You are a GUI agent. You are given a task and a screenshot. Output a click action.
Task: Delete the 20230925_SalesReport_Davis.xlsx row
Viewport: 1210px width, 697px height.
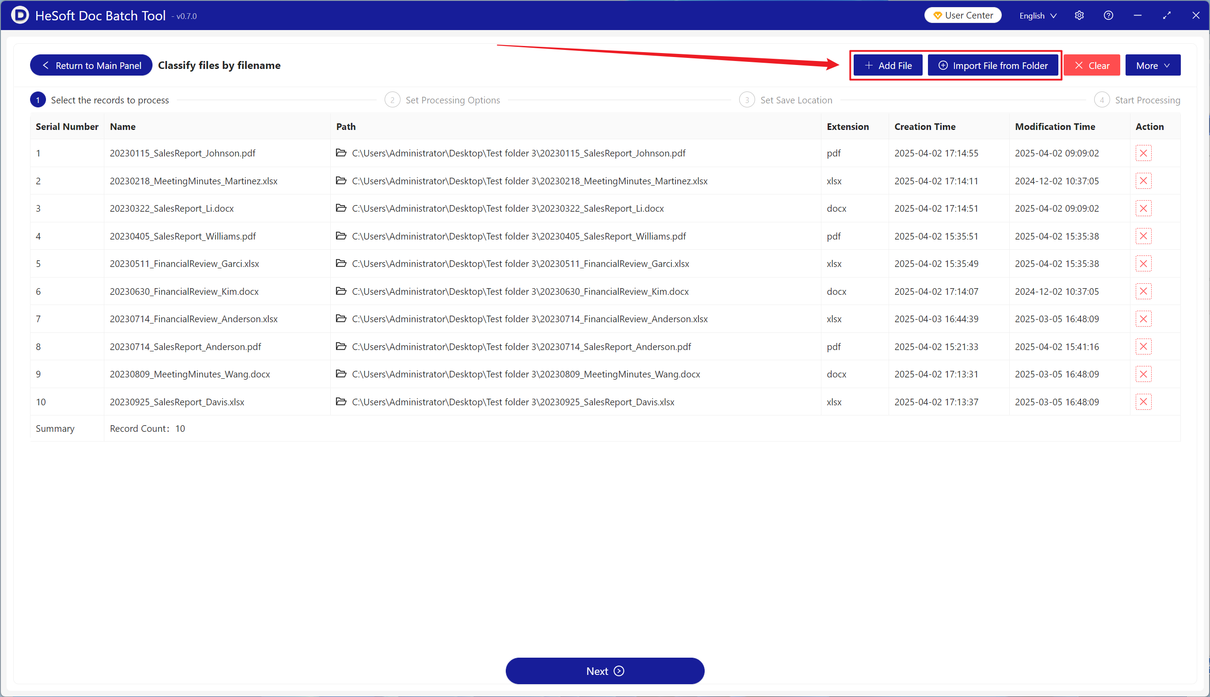click(1143, 402)
